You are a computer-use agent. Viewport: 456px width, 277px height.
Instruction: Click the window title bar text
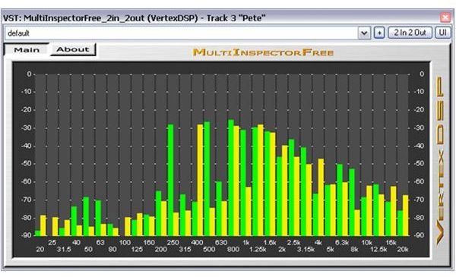(x=134, y=18)
